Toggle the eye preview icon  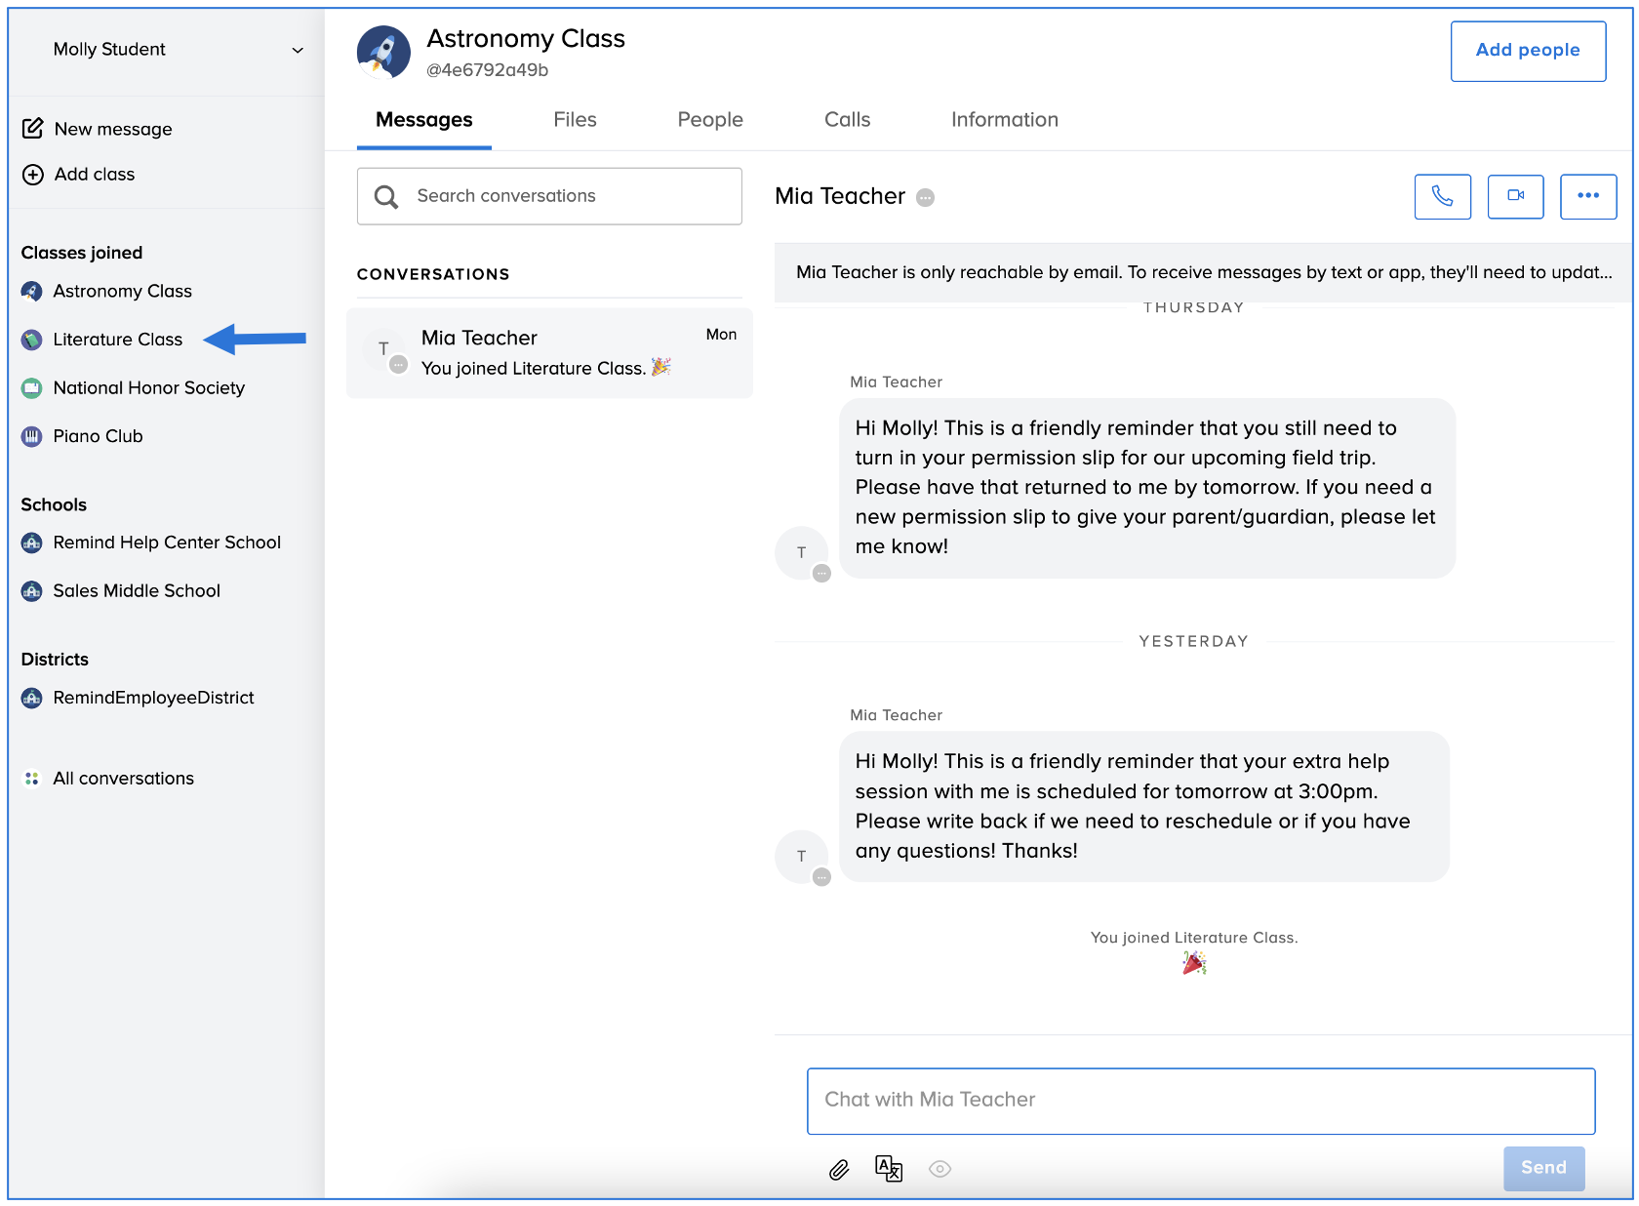[x=939, y=1169]
